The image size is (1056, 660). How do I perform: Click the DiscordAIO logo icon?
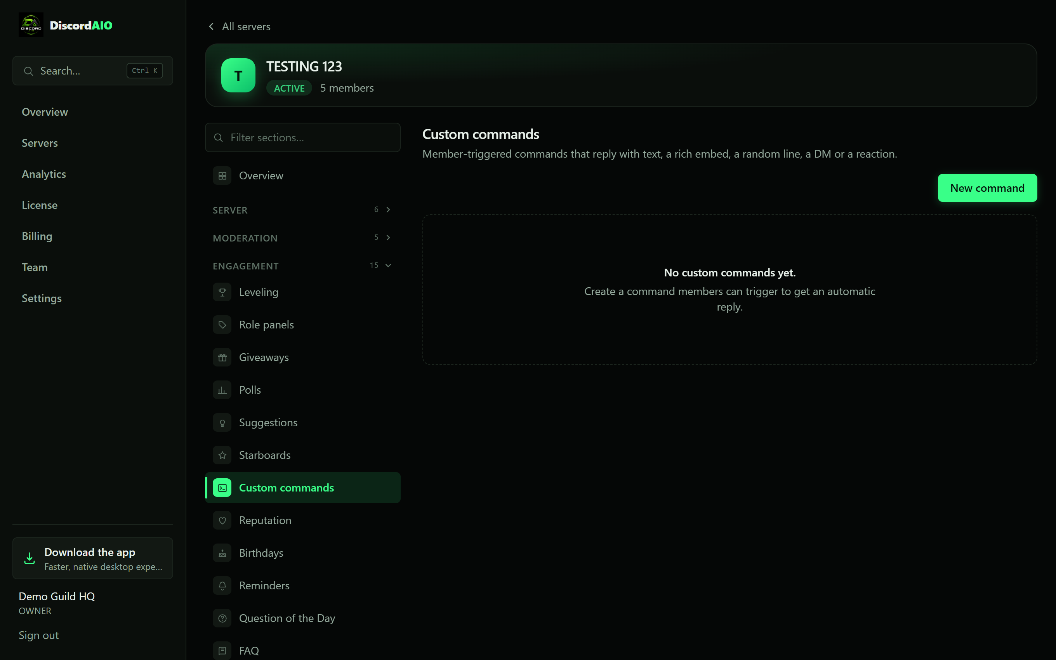(31, 25)
